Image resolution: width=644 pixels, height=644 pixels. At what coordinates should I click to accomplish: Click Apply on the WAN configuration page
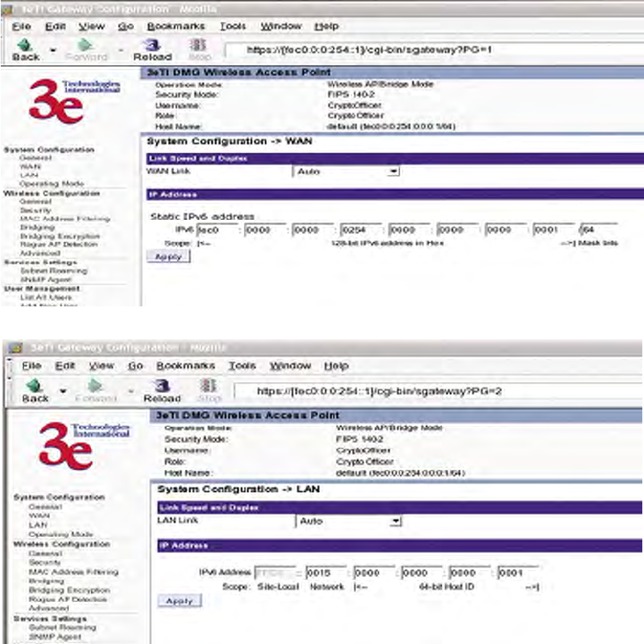(x=169, y=256)
